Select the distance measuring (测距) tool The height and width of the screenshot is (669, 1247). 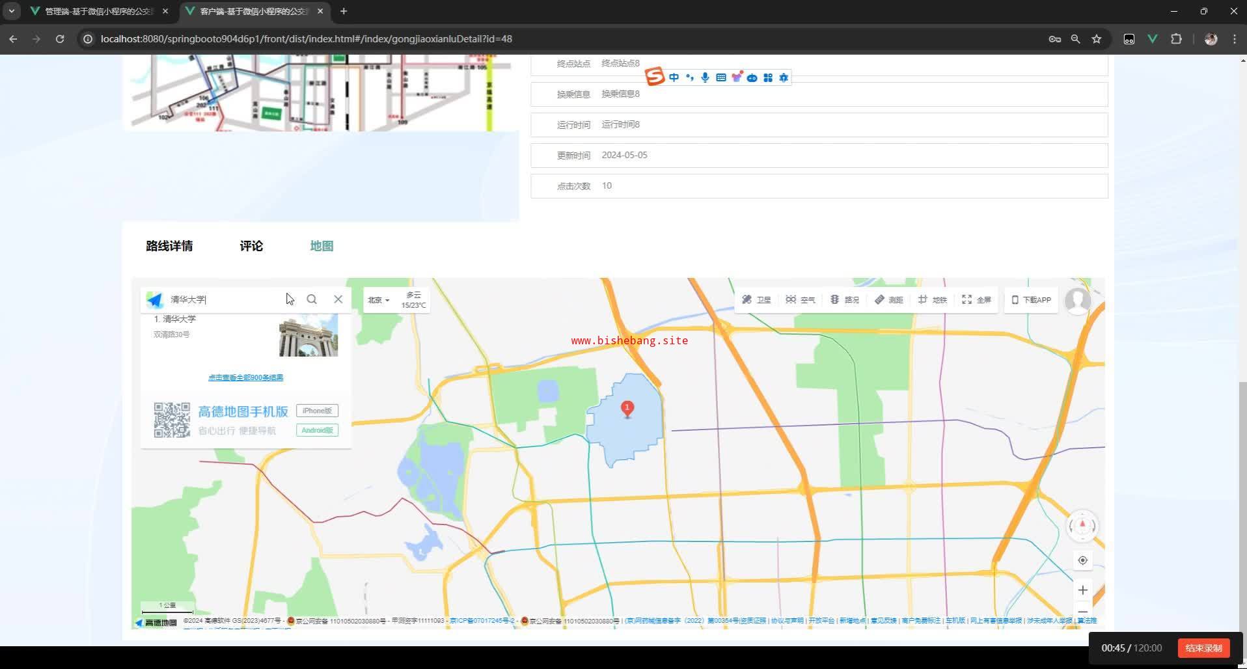(888, 300)
